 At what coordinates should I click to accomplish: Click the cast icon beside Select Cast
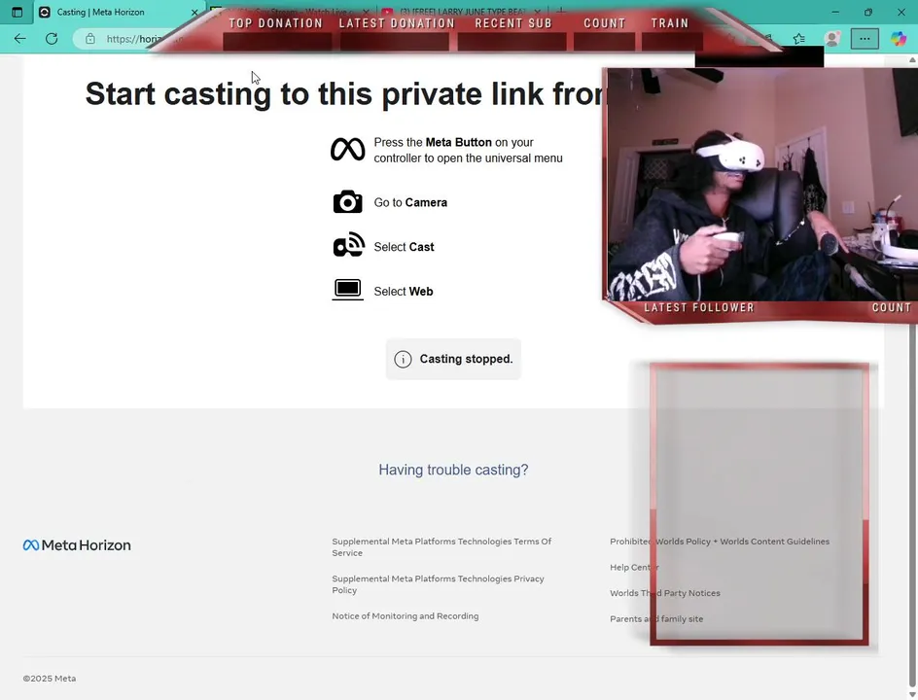point(348,245)
